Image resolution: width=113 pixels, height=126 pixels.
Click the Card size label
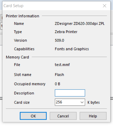coord(22,102)
